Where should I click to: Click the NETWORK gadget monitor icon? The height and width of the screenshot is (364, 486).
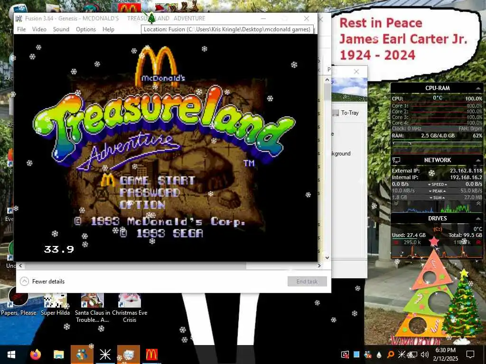tap(396, 160)
